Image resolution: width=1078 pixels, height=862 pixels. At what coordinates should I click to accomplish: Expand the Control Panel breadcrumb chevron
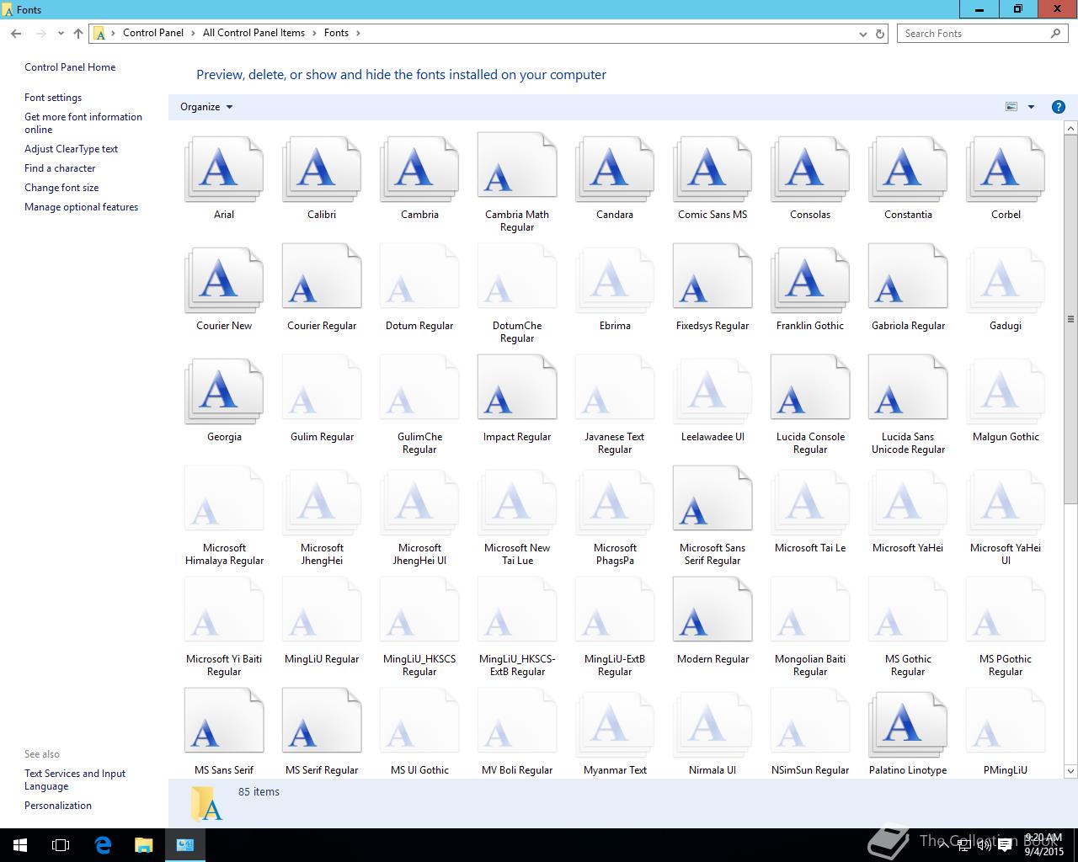pyautogui.click(x=192, y=33)
